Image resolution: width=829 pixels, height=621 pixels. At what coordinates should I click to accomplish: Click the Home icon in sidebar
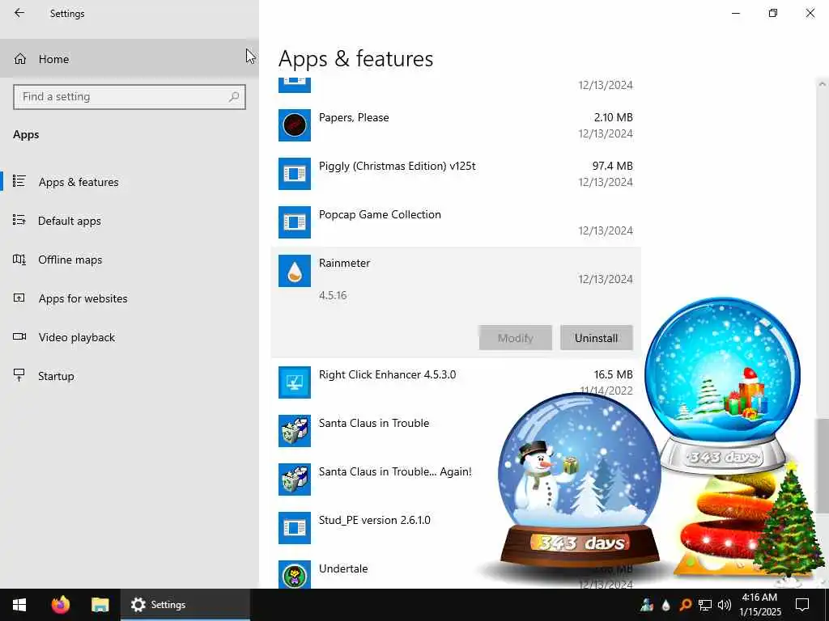coord(20,58)
